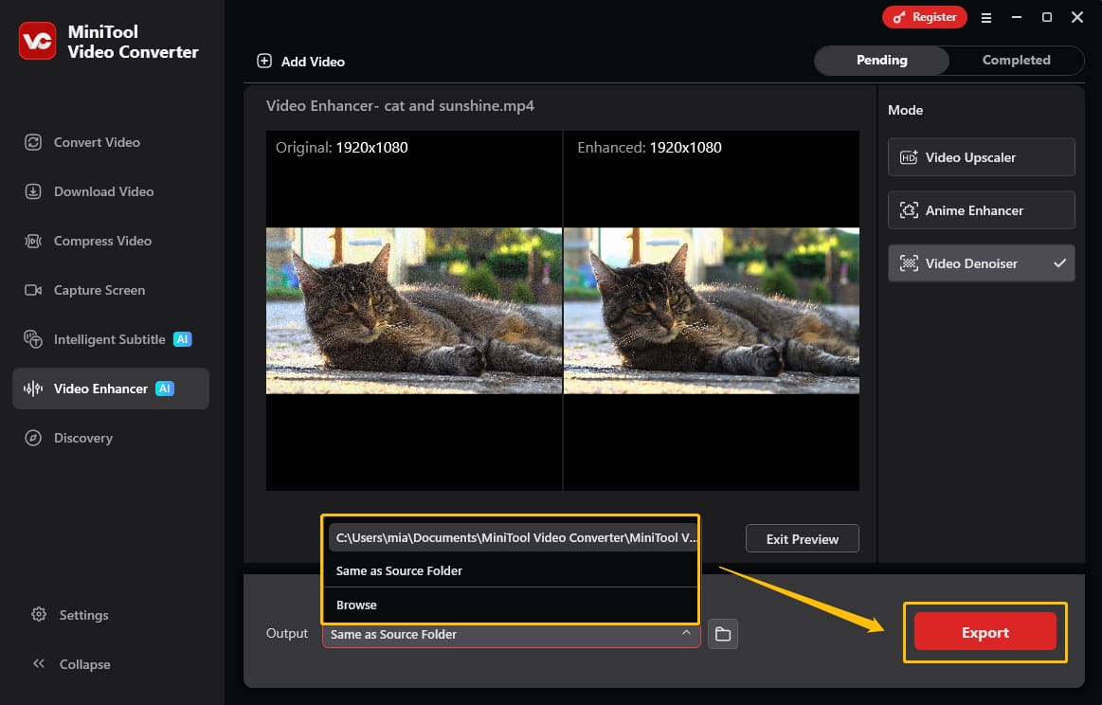Click the Add Video icon
Screen dimensions: 1102x705
(x=264, y=61)
